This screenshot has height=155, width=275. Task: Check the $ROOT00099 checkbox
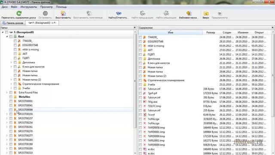point(11,110)
